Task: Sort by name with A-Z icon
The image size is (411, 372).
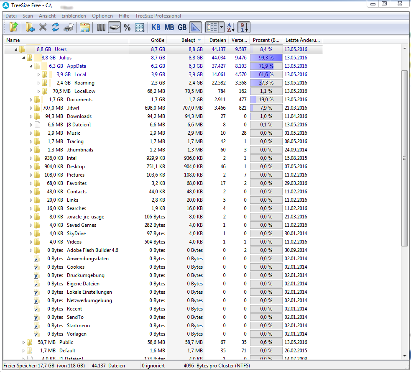Action: [x=231, y=27]
